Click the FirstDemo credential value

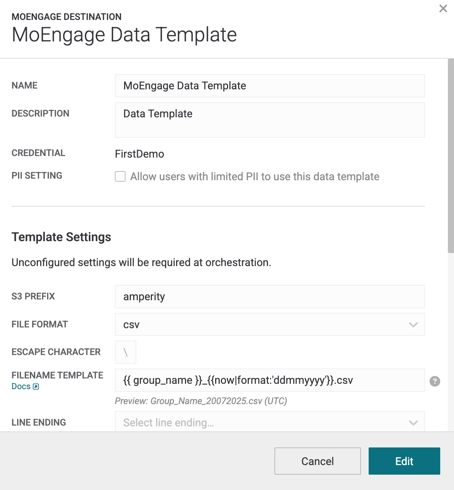[140, 154]
